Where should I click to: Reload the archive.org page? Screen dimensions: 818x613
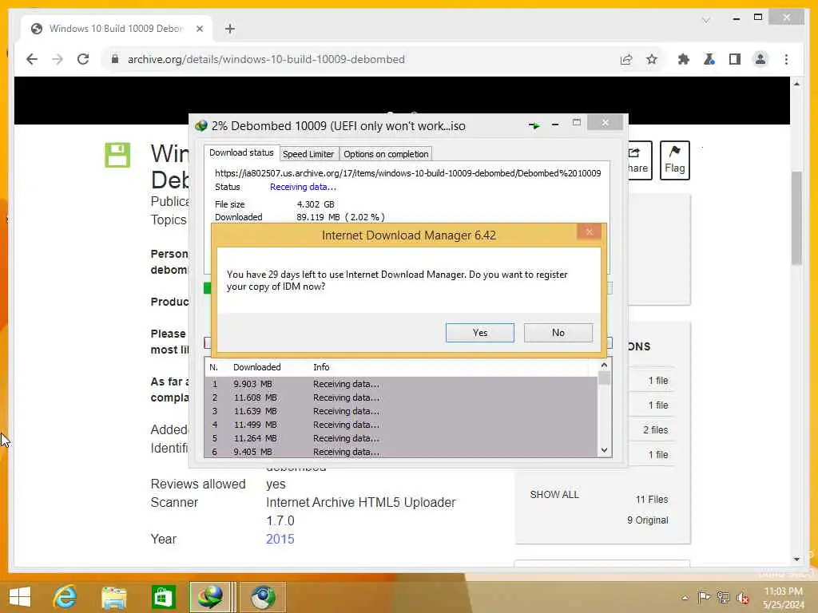click(x=83, y=59)
